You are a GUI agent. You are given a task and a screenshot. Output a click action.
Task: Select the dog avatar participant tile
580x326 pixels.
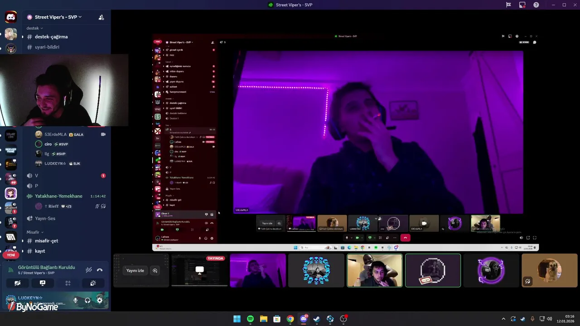(x=550, y=270)
